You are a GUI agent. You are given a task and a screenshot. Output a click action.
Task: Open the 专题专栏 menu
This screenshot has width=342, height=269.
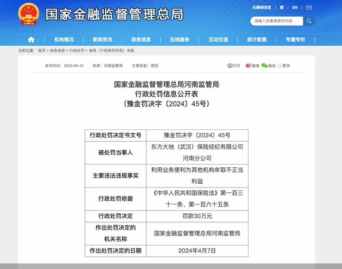click(296, 39)
